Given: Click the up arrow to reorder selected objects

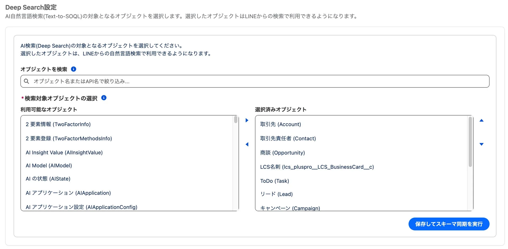Looking at the screenshot, I should coord(481,120).
